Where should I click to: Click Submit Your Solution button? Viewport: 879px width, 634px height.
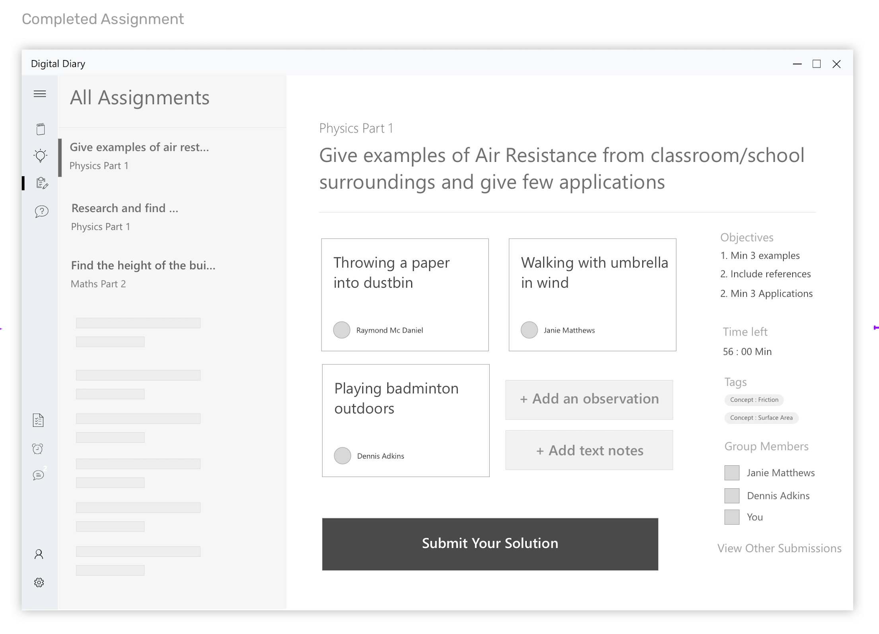490,544
